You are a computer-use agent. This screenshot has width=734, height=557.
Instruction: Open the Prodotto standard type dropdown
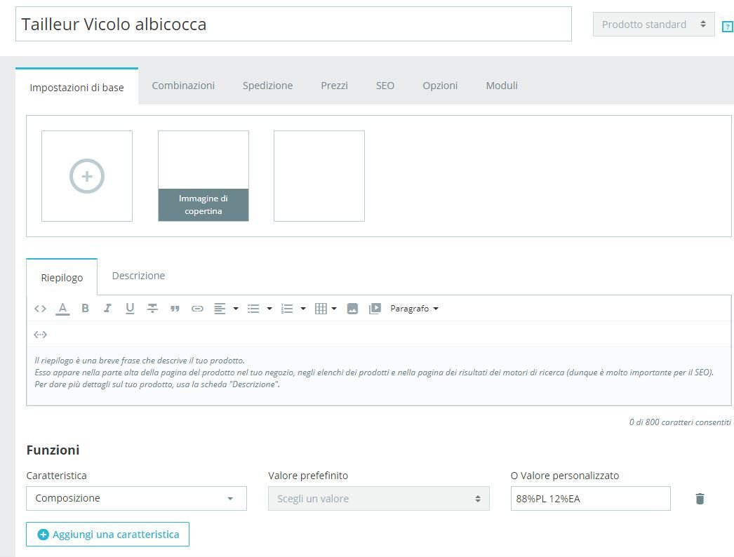point(653,25)
